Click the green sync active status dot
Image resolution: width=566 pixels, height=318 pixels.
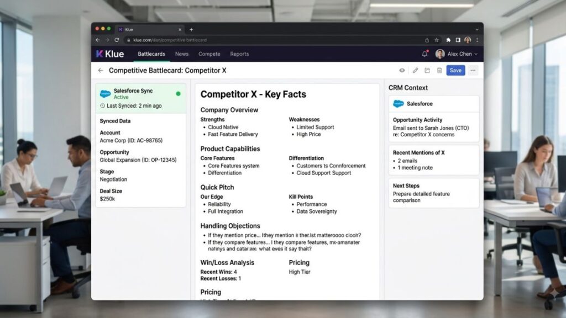(x=178, y=94)
